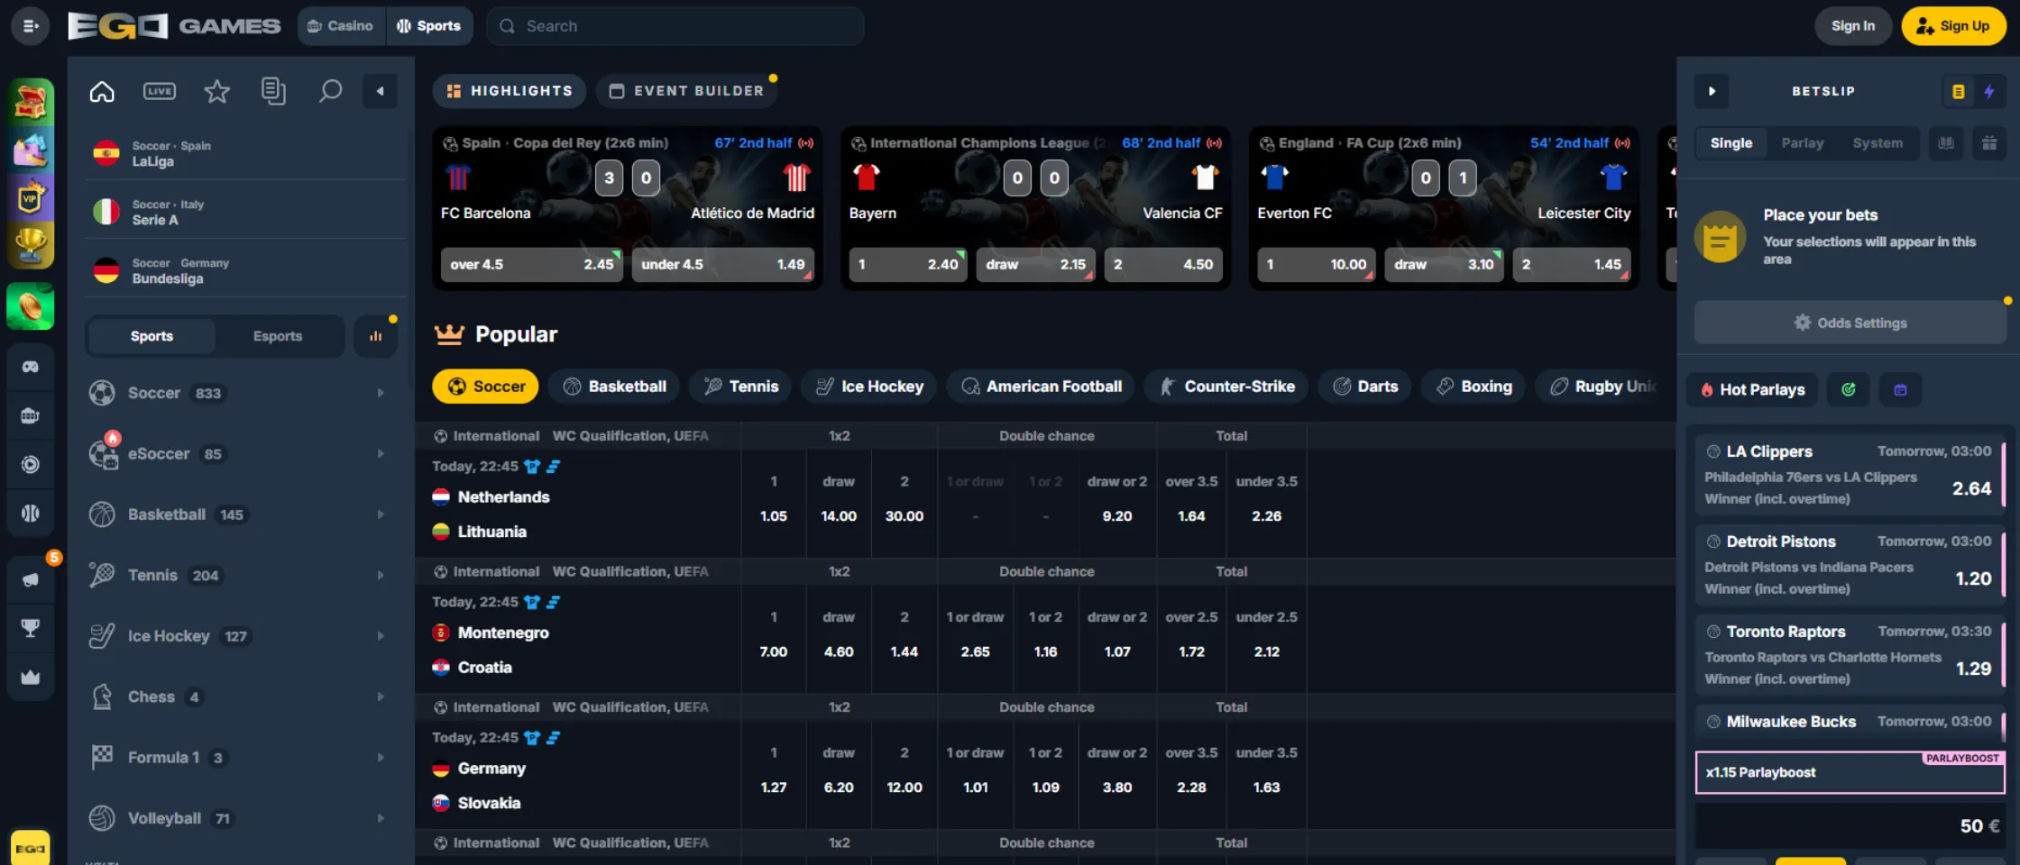2020x865 pixels.
Task: Select odds 2.45 on over 4.5 for Barcelona match
Action: tap(531, 264)
